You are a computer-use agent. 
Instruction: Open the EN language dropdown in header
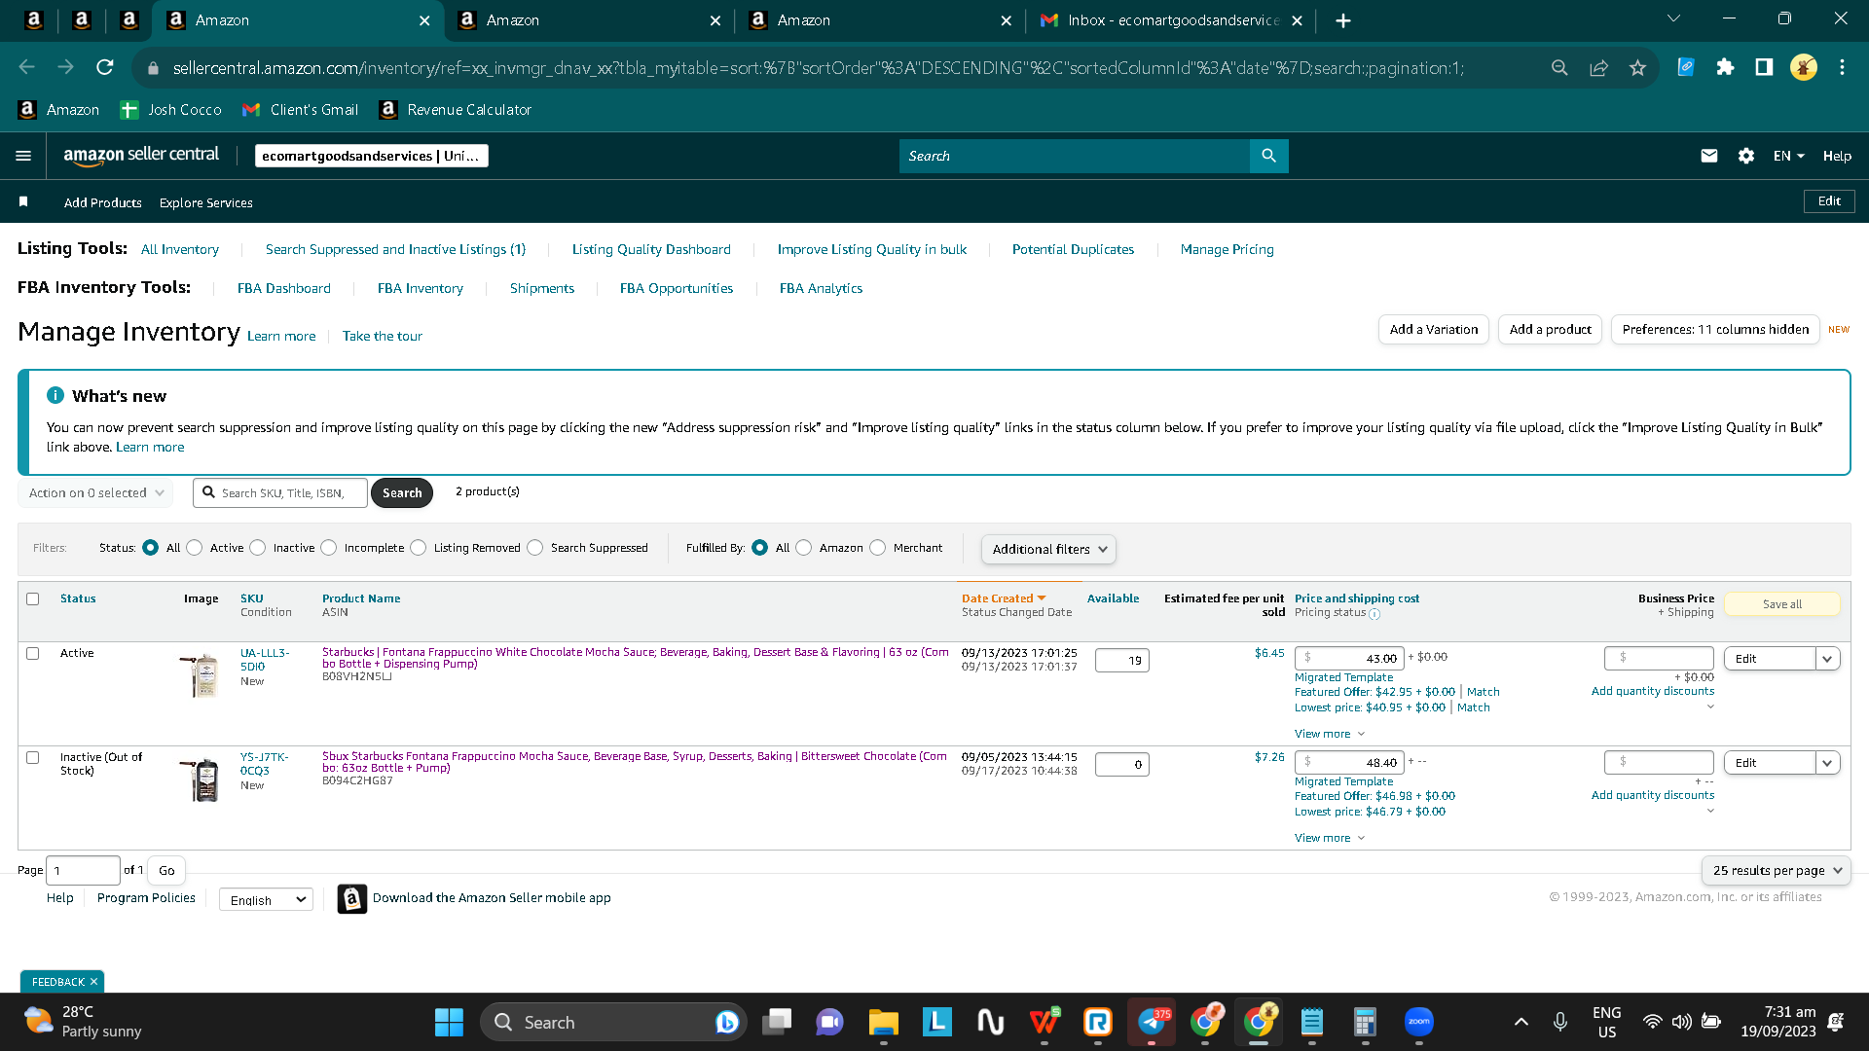1789,156
